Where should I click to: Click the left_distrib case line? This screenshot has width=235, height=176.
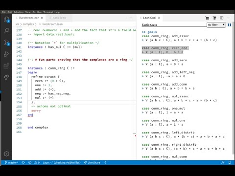(168, 132)
